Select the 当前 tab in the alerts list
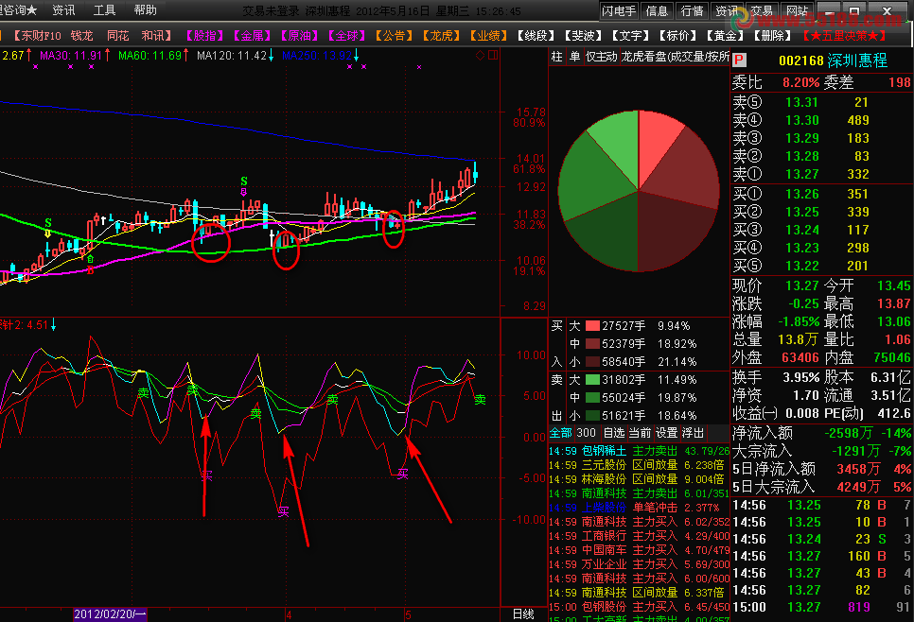 [640, 433]
